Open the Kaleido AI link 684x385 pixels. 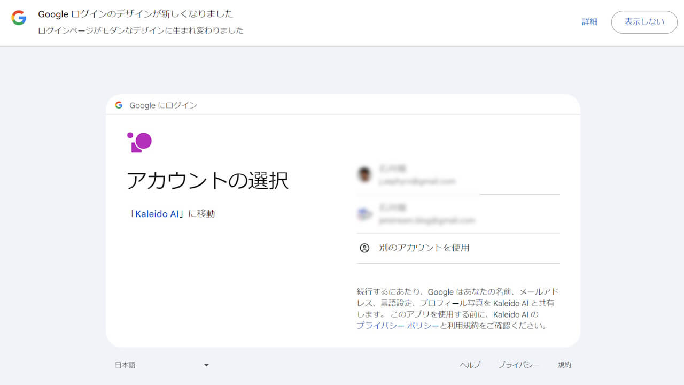(157, 214)
